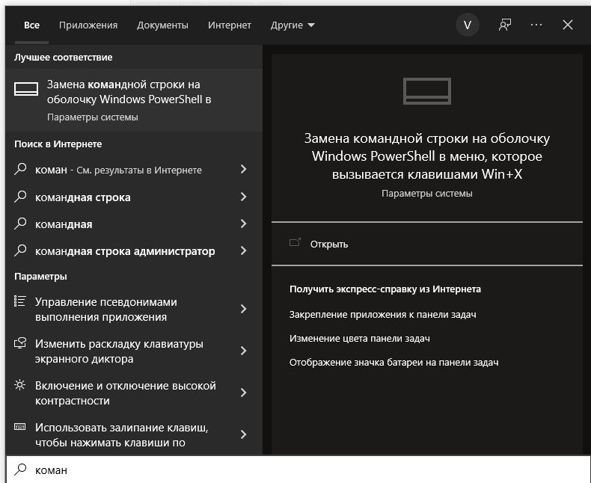Viewport: 591px width, 483px height.
Task: Click preview title Замена командной строки на оболочку
Action: [x=427, y=156]
